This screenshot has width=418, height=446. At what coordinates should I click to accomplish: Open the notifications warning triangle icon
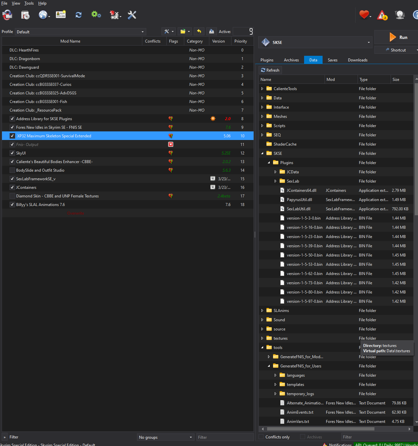pyautogui.click(x=382, y=15)
